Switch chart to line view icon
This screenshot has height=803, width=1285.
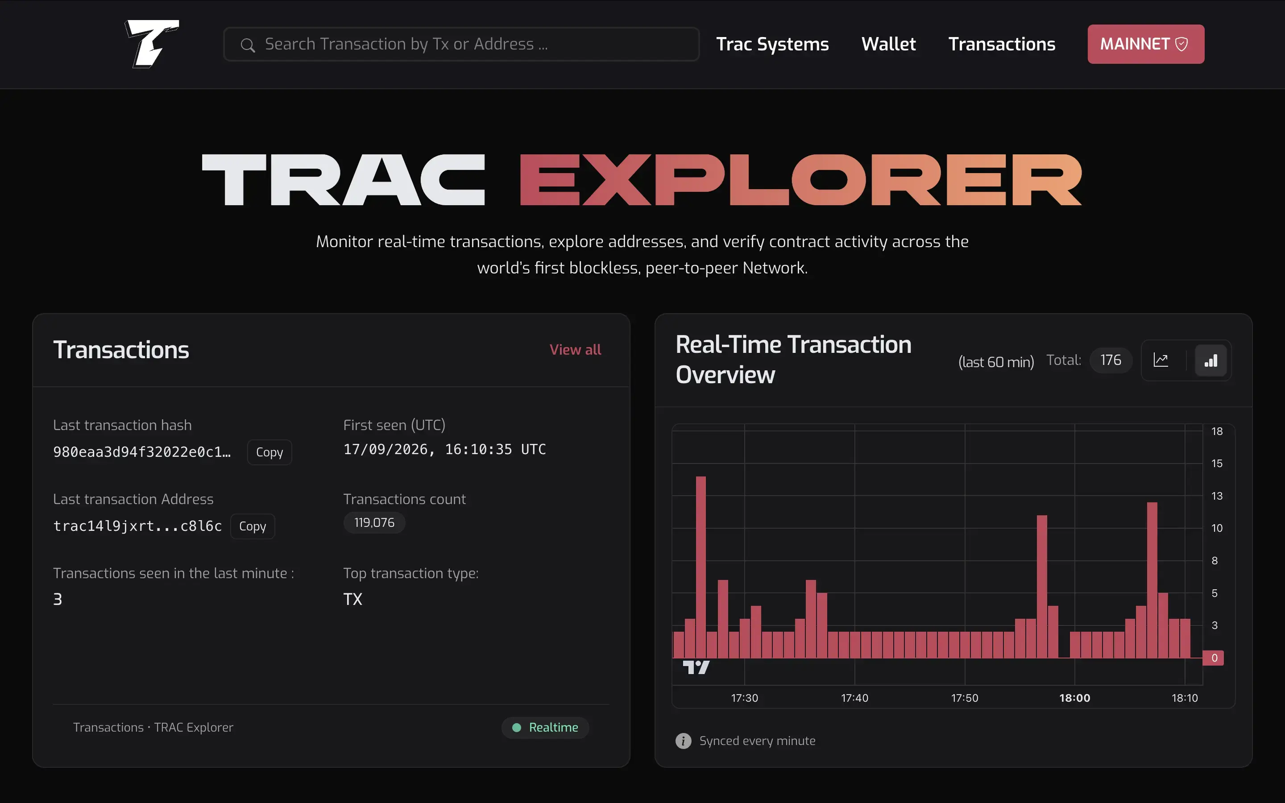tap(1161, 360)
